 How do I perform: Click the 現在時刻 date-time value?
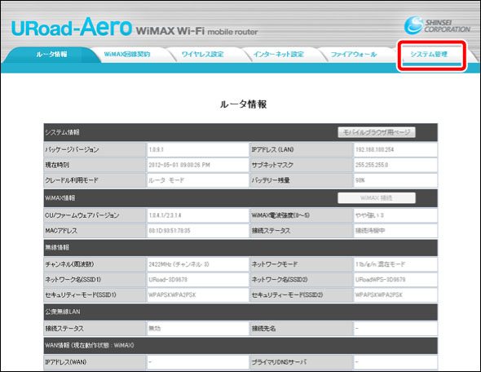pyautogui.click(x=179, y=165)
